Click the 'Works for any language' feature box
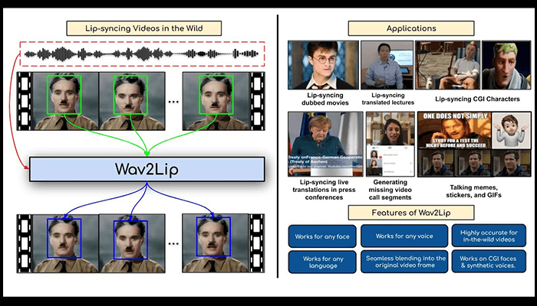 coord(321,263)
